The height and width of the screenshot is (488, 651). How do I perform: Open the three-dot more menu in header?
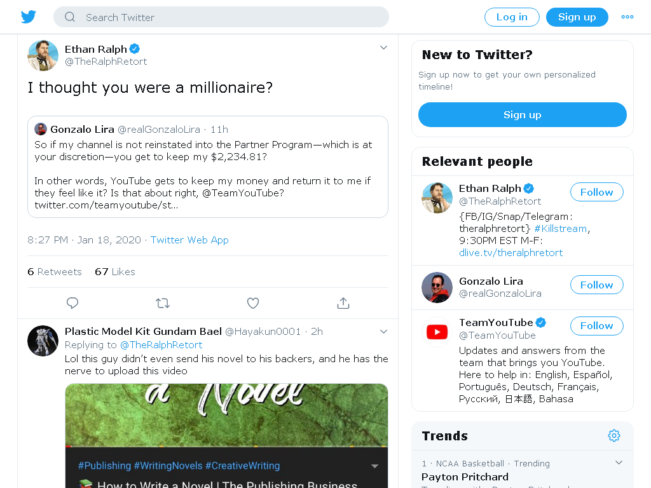tap(627, 17)
